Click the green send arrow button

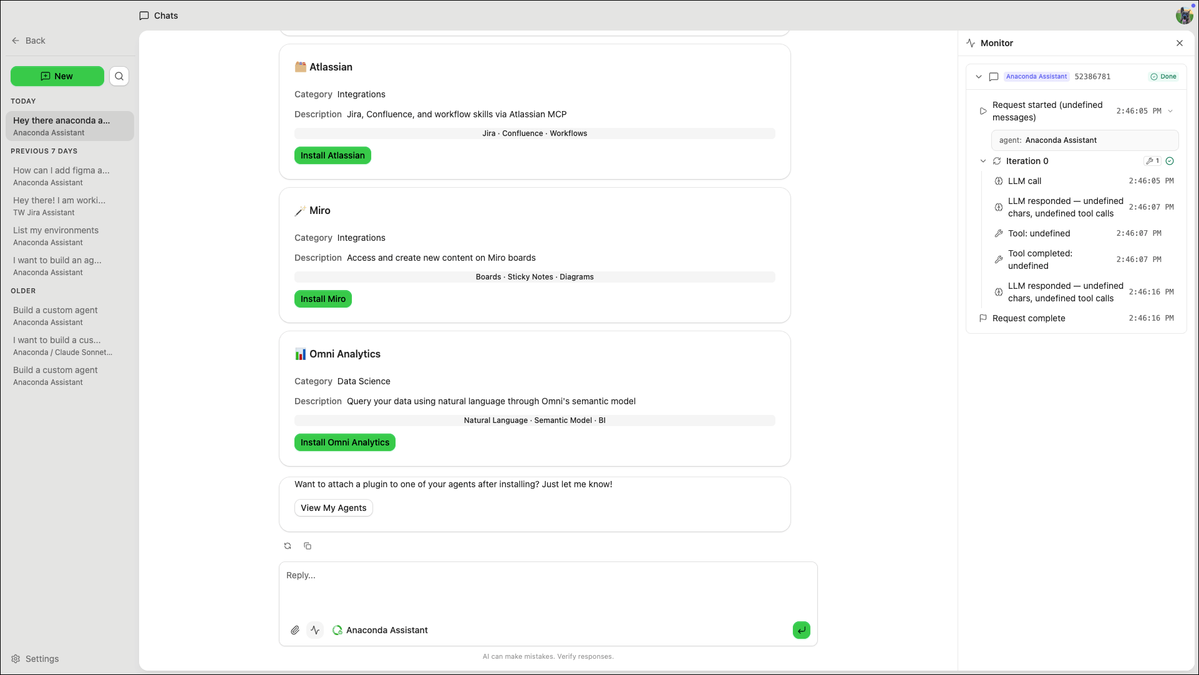coord(802,630)
